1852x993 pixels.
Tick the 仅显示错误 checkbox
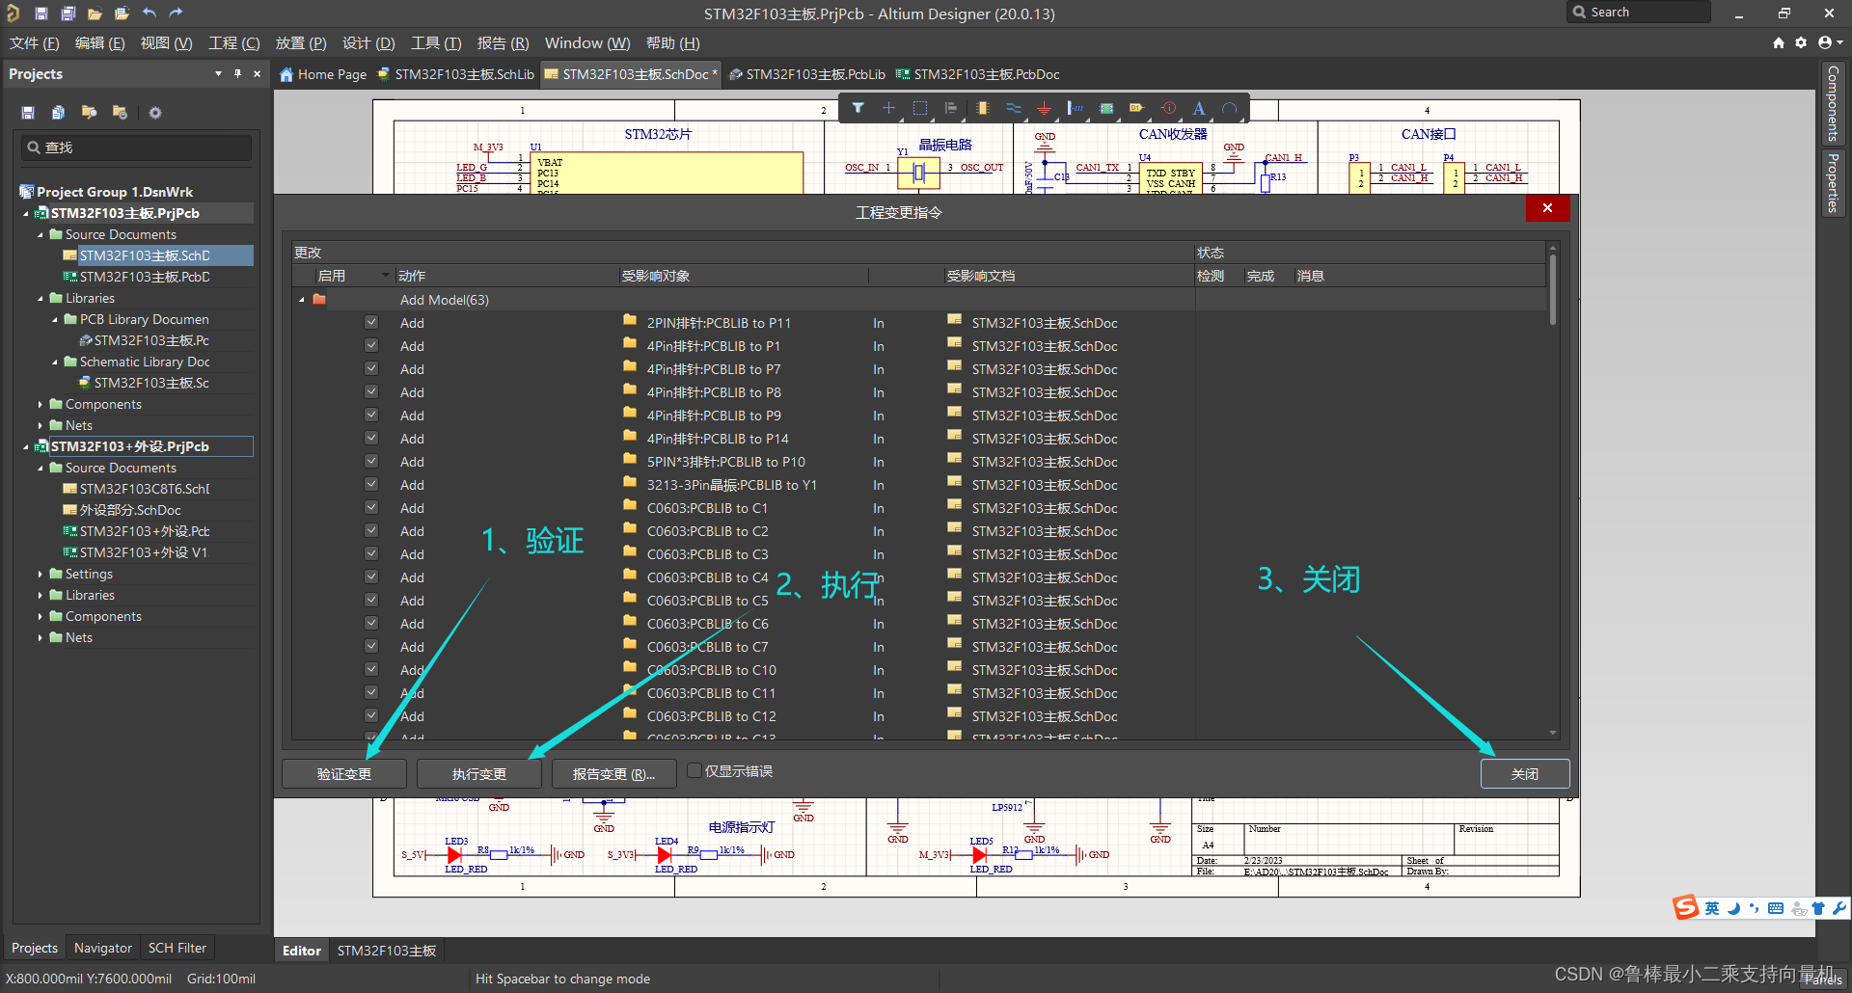(x=694, y=770)
